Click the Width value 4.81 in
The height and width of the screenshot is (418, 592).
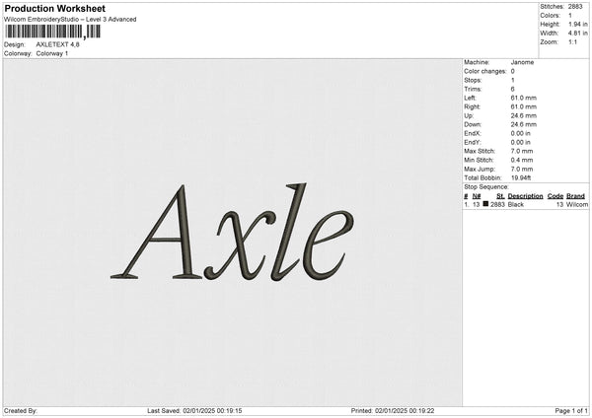pos(577,34)
